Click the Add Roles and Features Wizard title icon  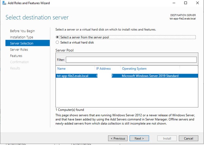[x=4, y=3]
